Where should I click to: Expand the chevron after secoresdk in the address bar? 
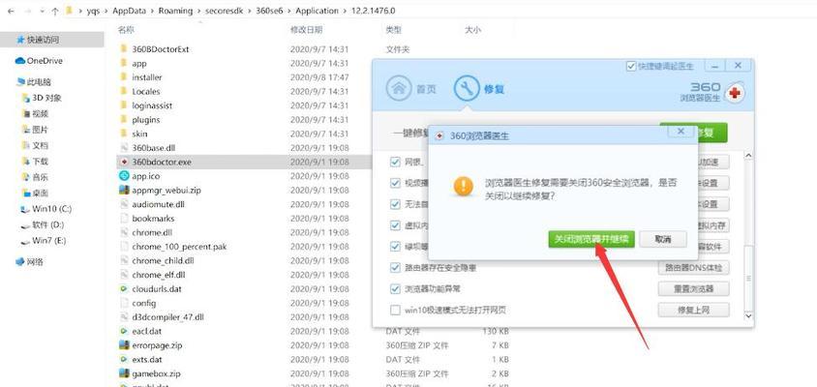(x=250, y=11)
